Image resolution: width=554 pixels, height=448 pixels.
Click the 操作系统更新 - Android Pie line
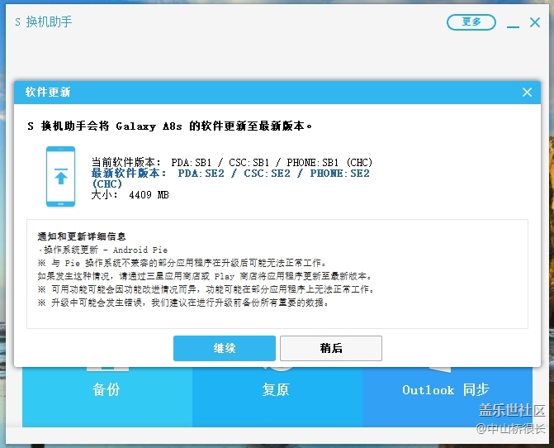(102, 250)
